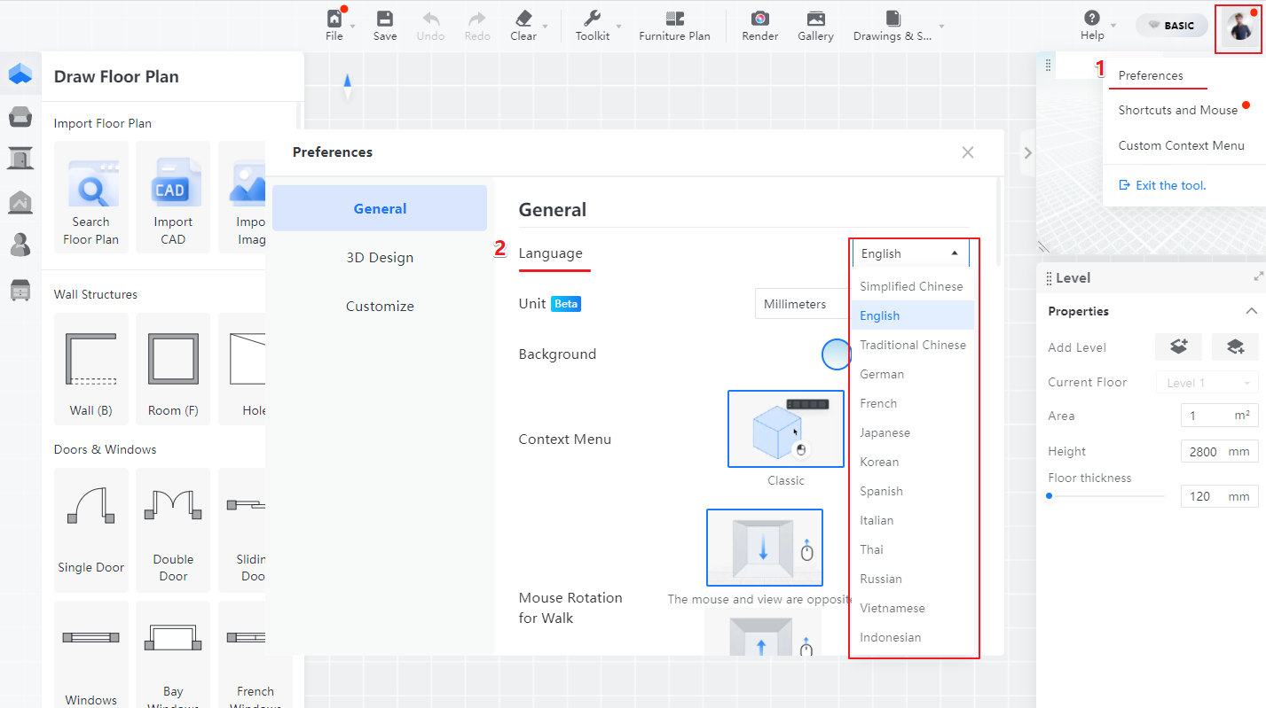1266x708 pixels.
Task: Choose Japanese from the language list
Action: tap(885, 432)
